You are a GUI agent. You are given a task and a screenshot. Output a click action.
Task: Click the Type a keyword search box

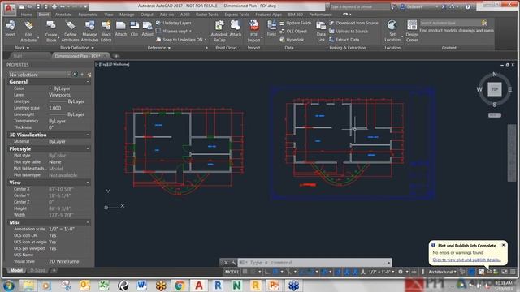click(360, 6)
